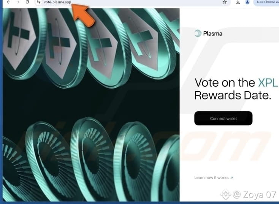This screenshot has height=204, width=279.
Task: Click the external arrow icon after Learn how it works
Action: point(231,178)
